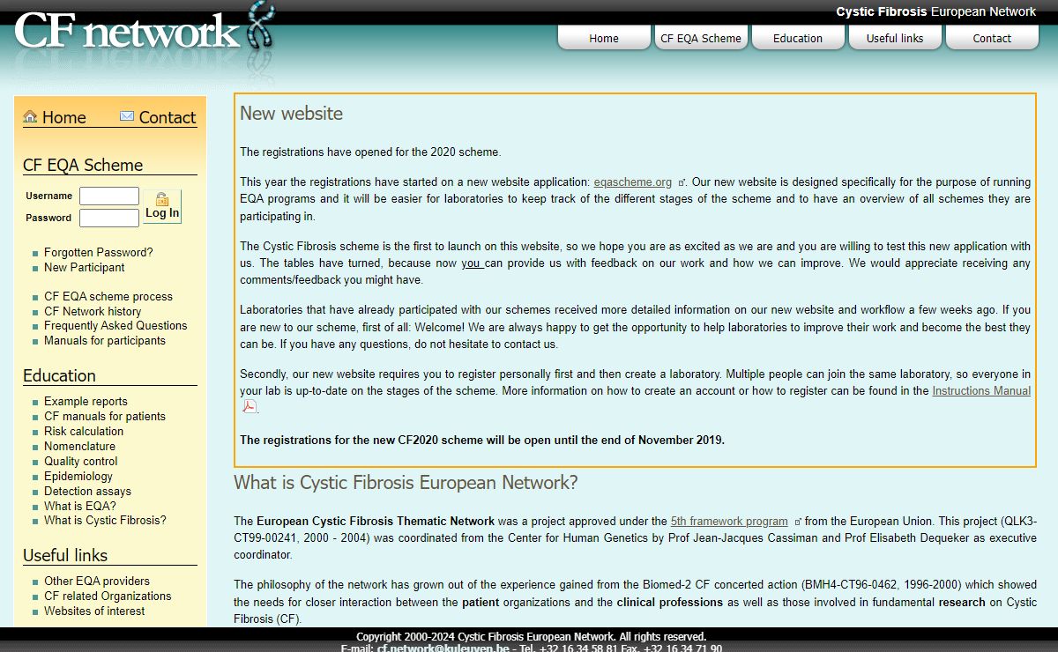The height and width of the screenshot is (652, 1058).
Task: Open the What is EQA? link
Action: (80, 506)
